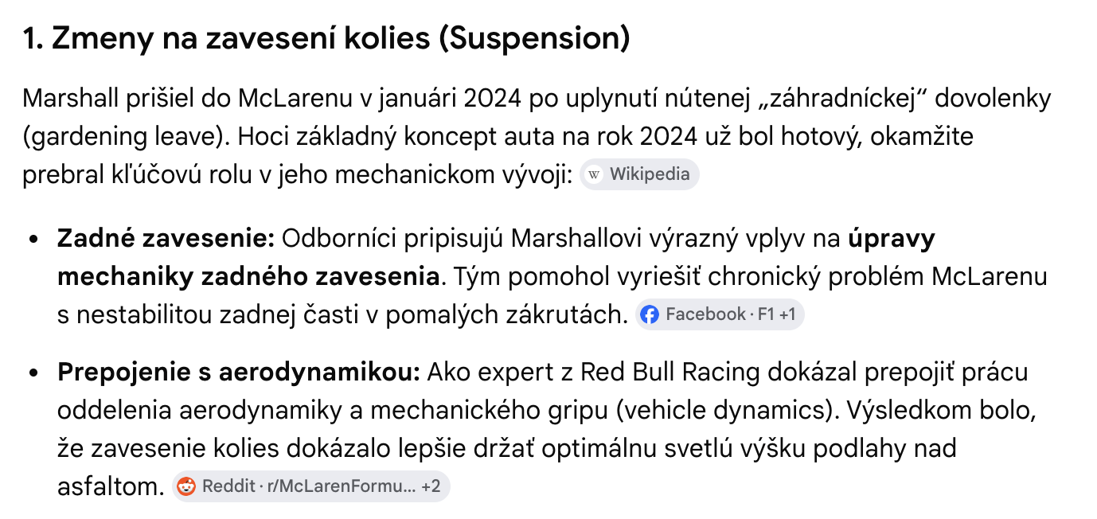
Task: Expand the +2 additional sources indicator
Action: [431, 486]
